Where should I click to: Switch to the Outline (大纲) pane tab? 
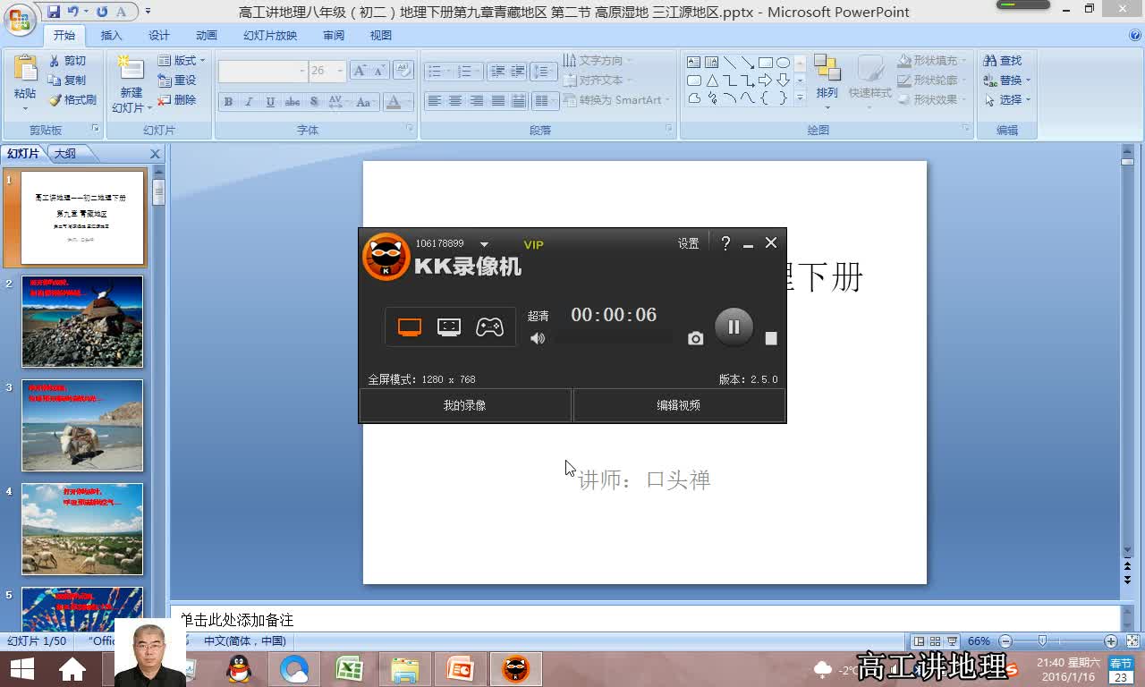pyautogui.click(x=64, y=154)
